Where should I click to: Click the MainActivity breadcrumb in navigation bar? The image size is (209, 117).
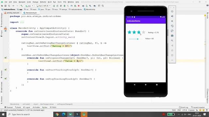89,9
